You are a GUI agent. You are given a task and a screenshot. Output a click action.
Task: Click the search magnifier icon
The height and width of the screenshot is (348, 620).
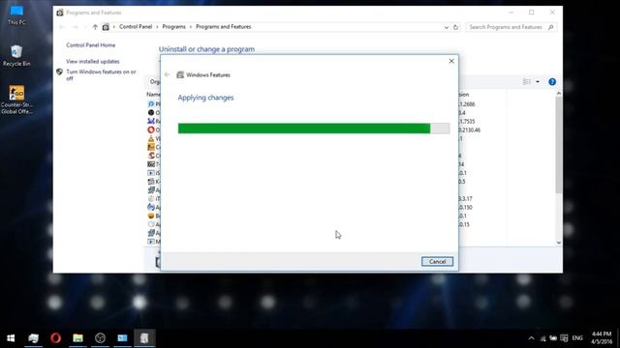click(551, 27)
